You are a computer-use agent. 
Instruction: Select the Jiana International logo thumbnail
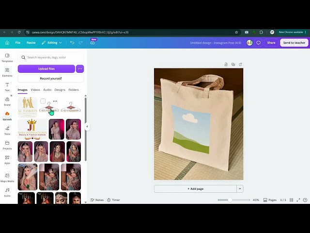coord(32,129)
